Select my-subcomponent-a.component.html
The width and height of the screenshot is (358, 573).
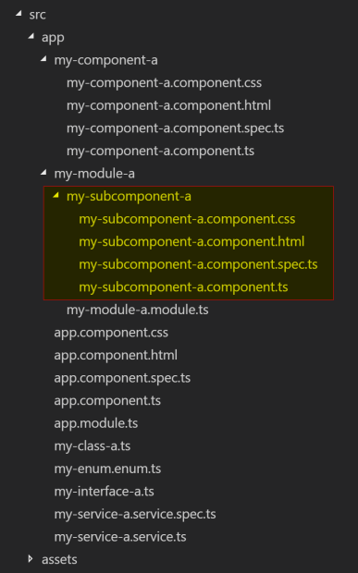[191, 242]
